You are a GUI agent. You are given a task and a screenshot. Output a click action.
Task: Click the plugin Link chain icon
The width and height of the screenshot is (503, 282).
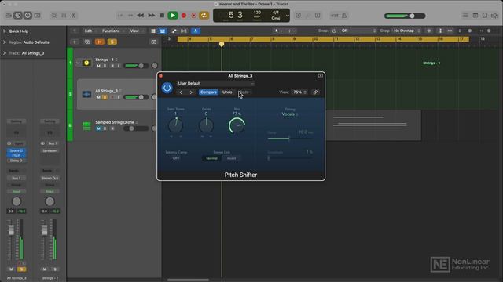(x=315, y=92)
